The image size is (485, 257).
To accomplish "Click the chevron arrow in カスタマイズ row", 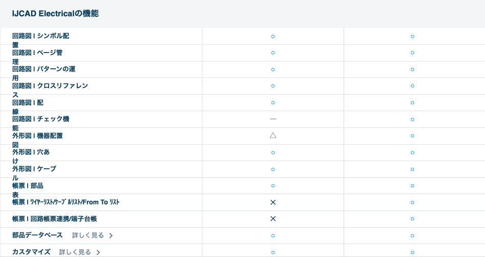I will [x=98, y=252].
